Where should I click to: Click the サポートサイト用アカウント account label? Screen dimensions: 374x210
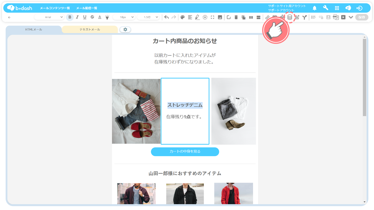[x=287, y=6]
